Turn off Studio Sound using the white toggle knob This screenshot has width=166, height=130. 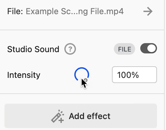click(x=152, y=48)
